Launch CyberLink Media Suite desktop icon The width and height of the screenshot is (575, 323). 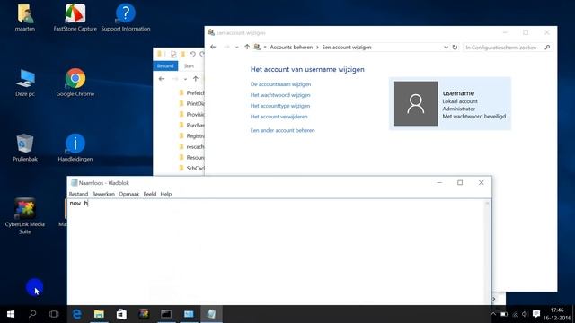pyautogui.click(x=25, y=216)
